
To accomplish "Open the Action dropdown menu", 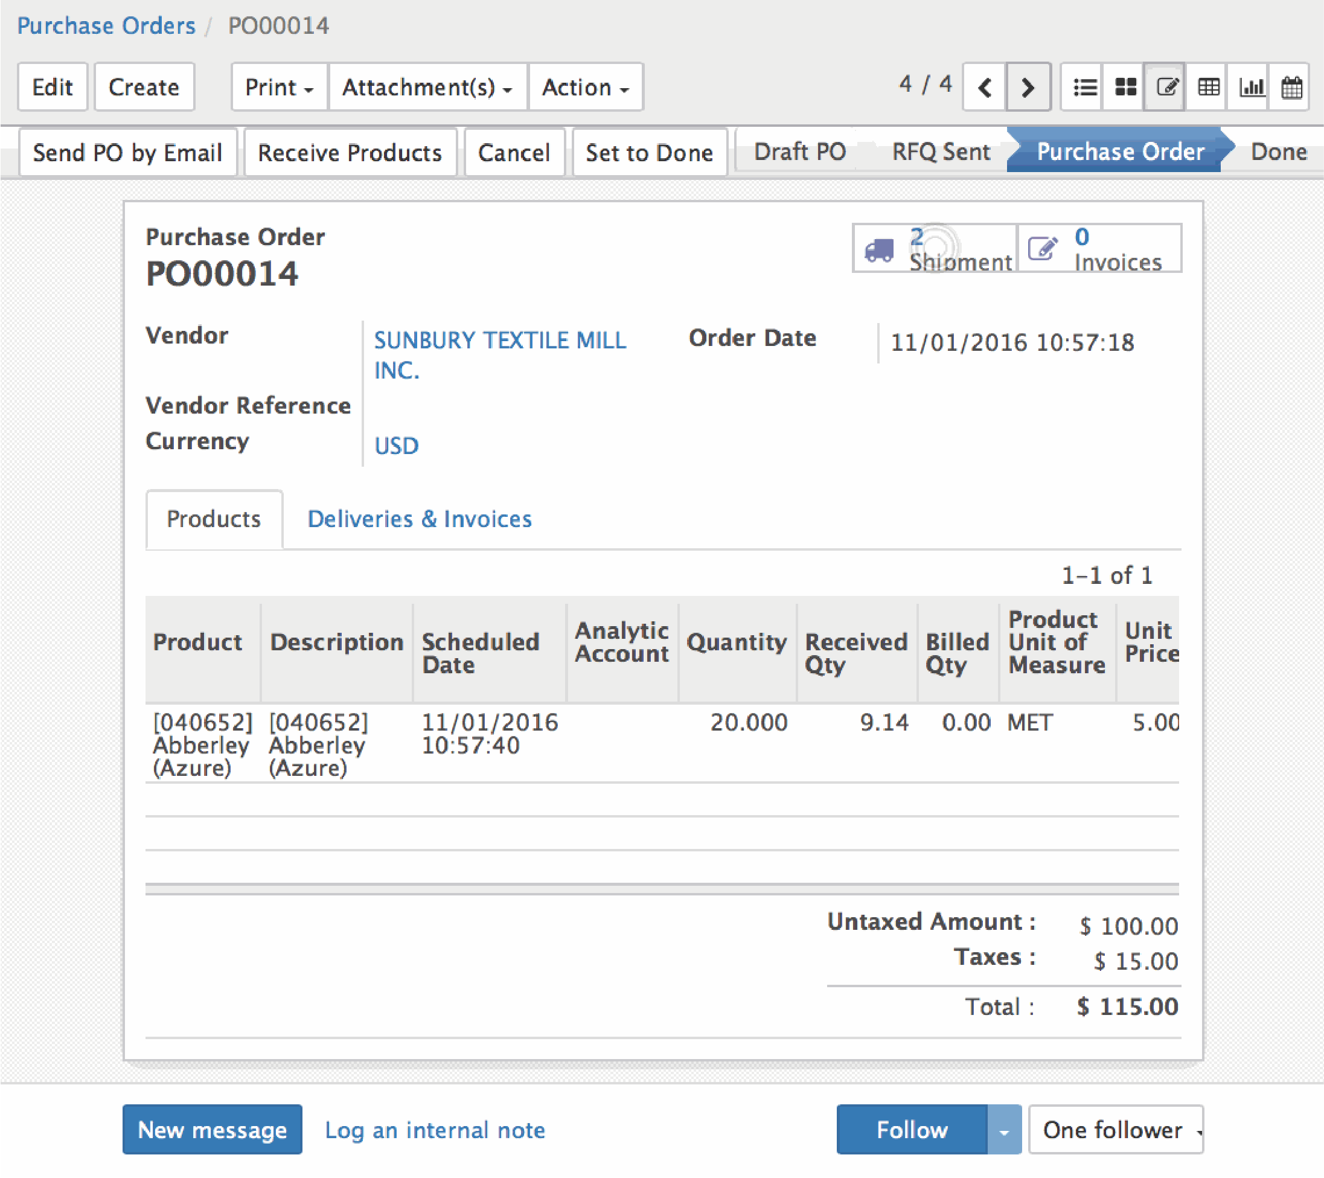I will coord(586,87).
